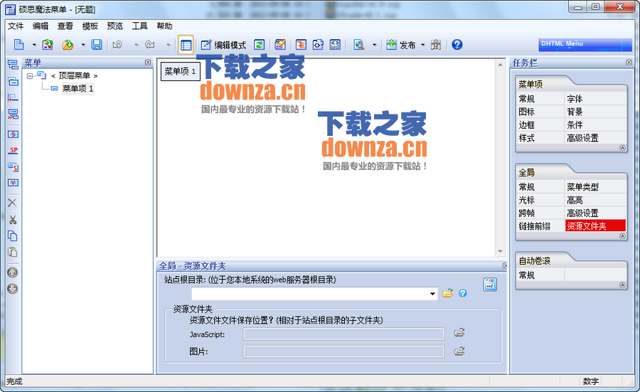Open the 站点根目录 combo box dropdown
The width and height of the screenshot is (640, 392).
click(x=432, y=294)
